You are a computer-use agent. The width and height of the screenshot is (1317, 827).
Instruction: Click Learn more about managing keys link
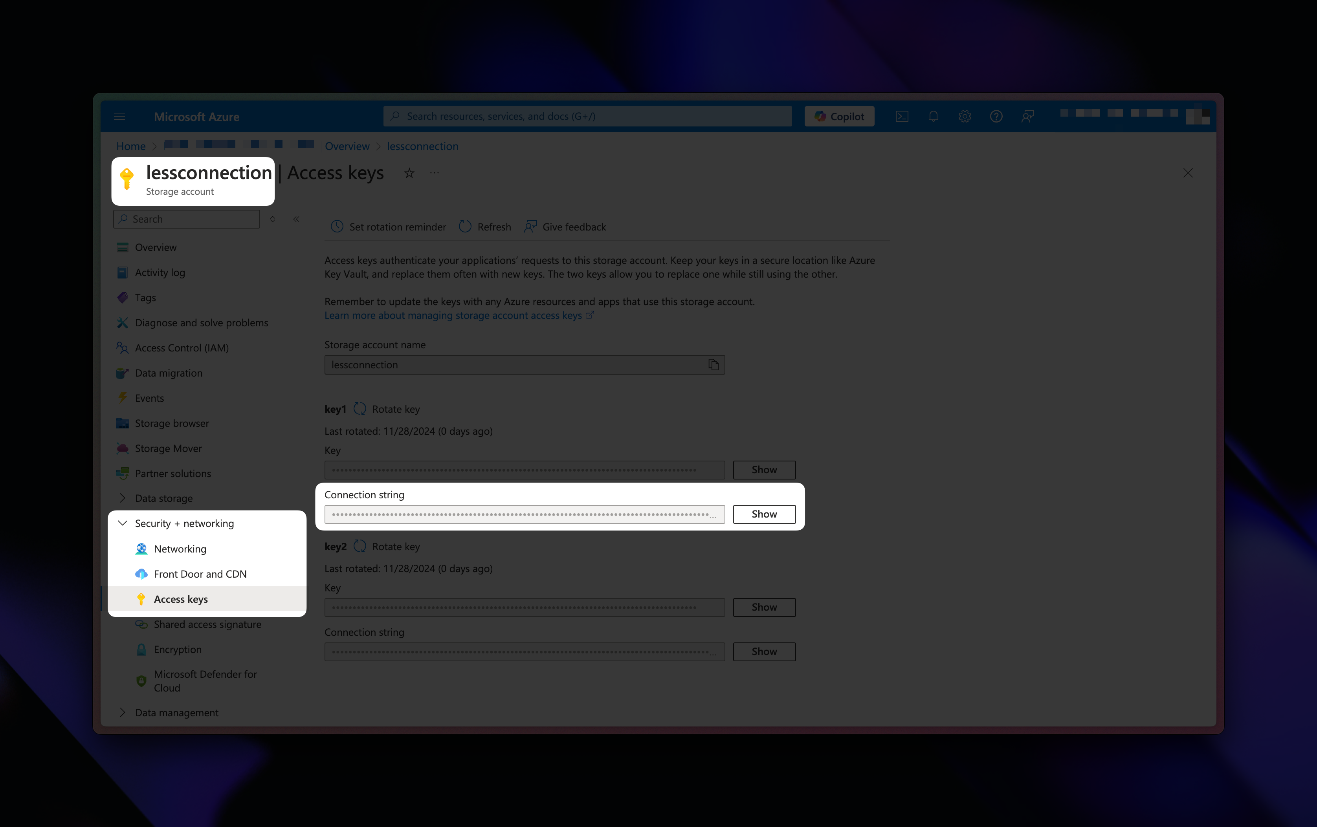click(x=453, y=315)
